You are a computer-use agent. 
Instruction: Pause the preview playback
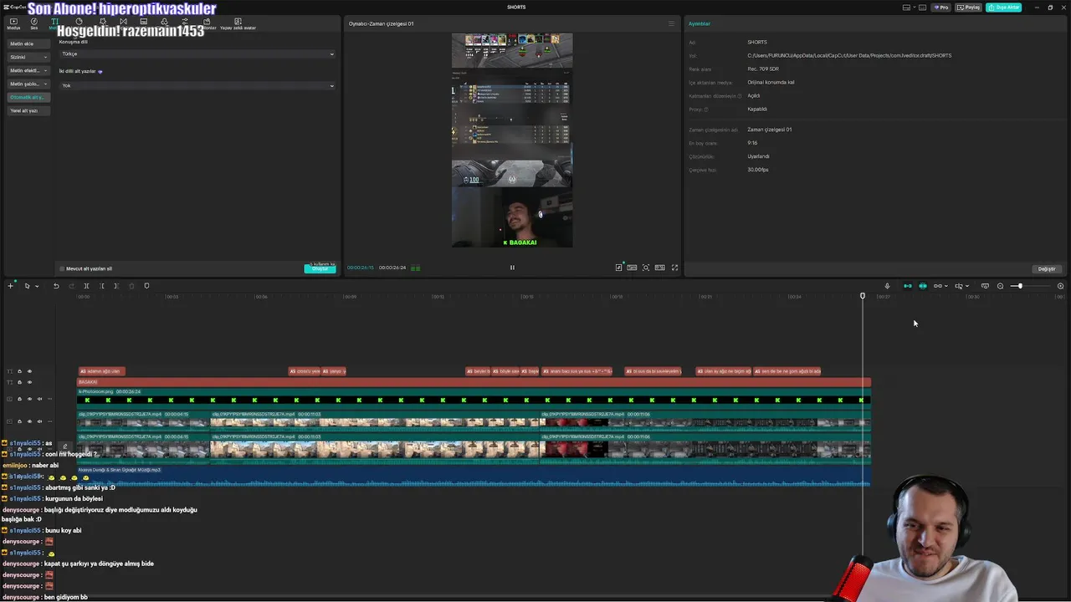[512, 268]
